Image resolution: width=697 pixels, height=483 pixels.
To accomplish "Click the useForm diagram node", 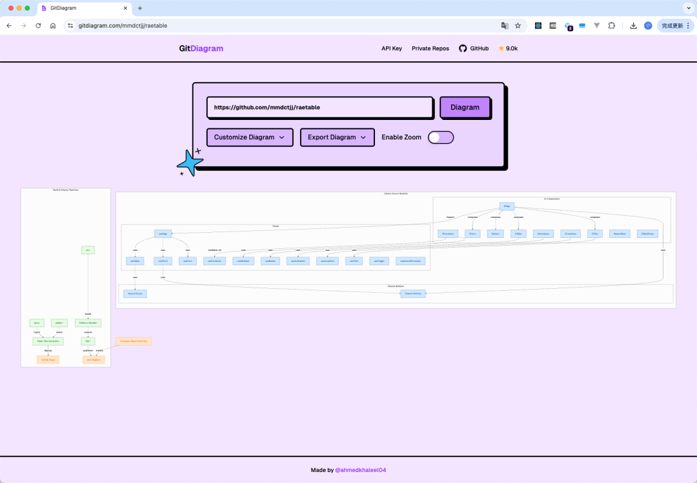I will (x=188, y=261).
